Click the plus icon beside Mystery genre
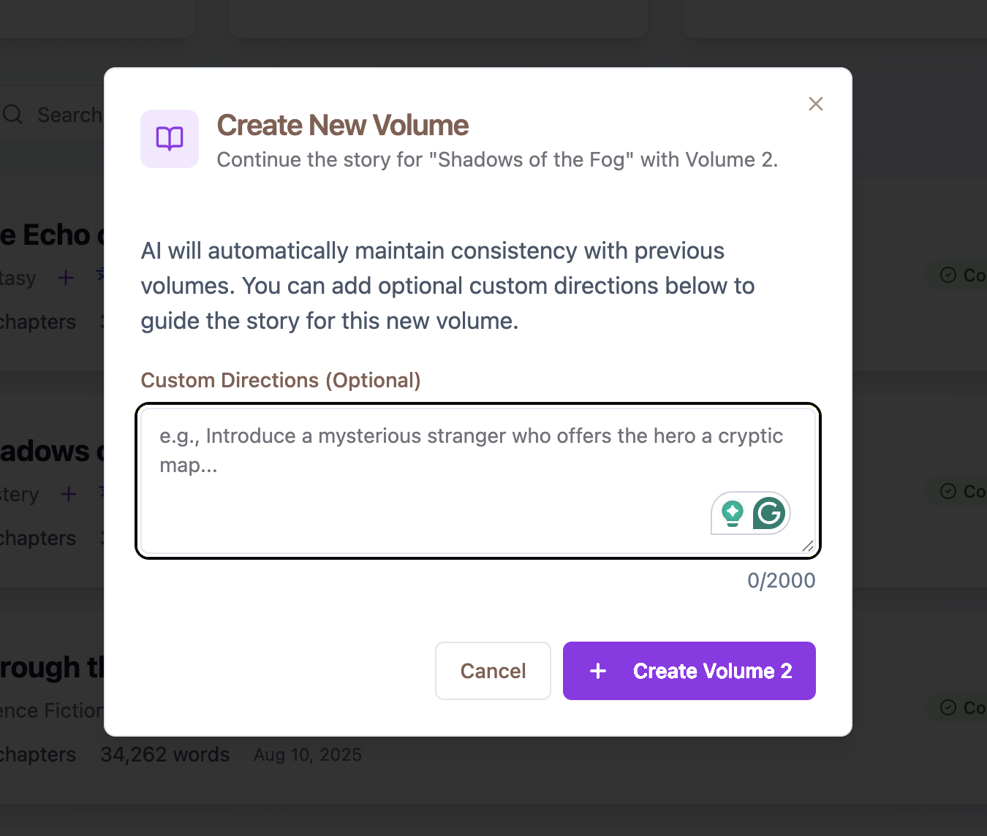Screen dimensions: 987x836 pyautogui.click(x=69, y=494)
